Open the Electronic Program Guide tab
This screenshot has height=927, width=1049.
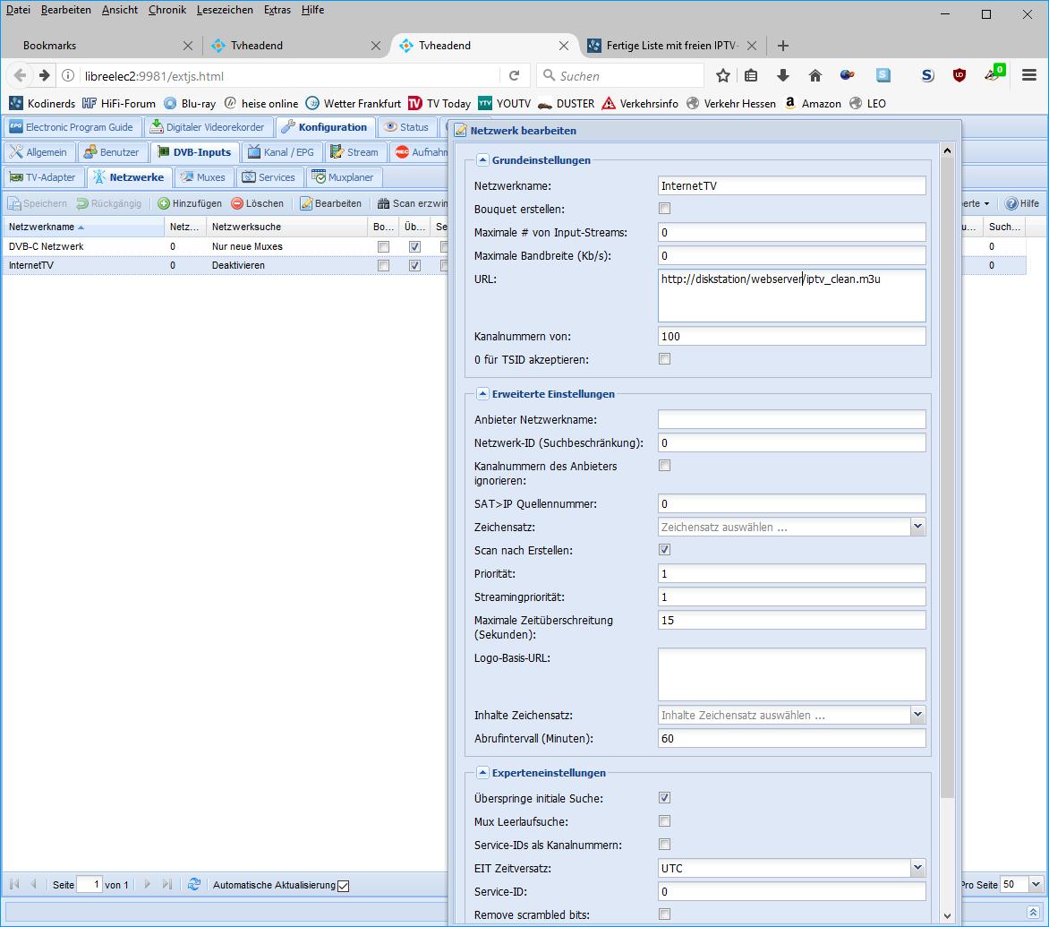(x=72, y=127)
